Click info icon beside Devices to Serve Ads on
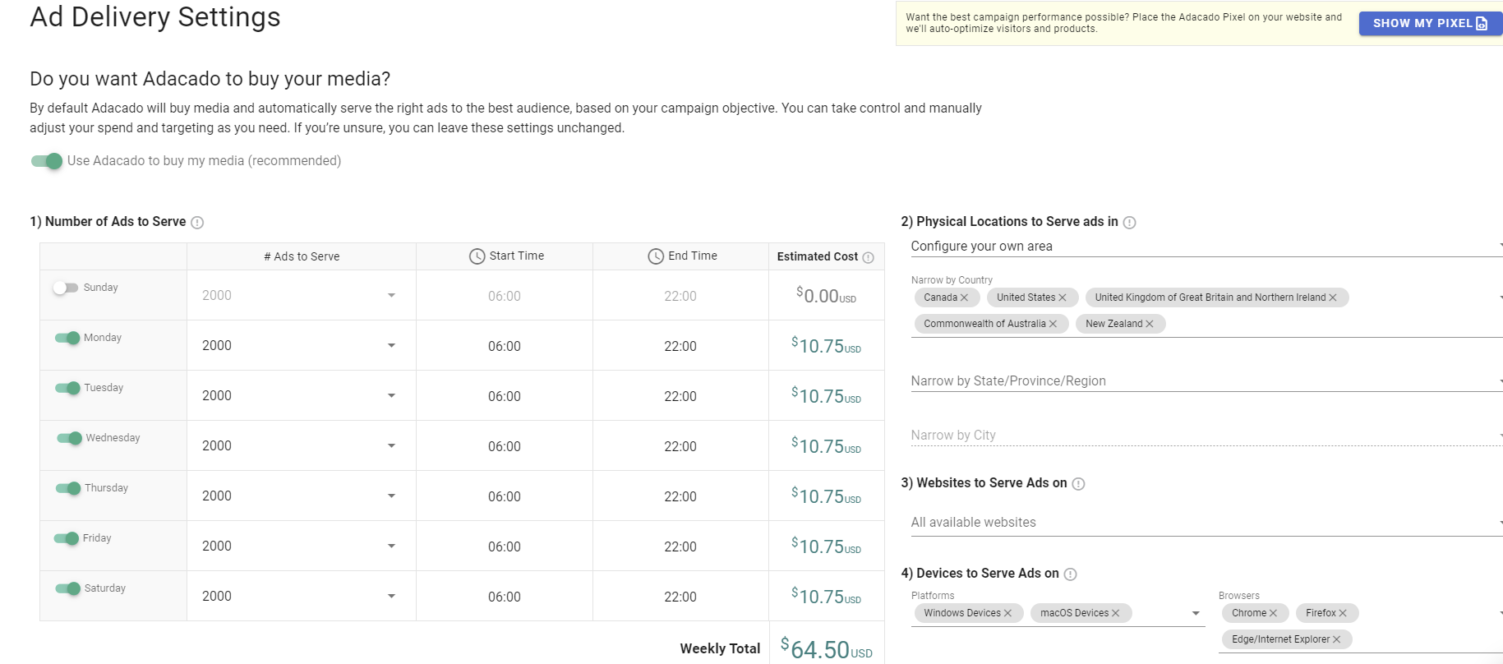The height and width of the screenshot is (664, 1503). pos(1070,574)
